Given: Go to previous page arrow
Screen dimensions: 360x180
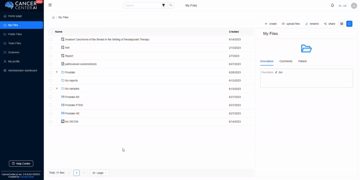Looking at the screenshot, I should click(x=69, y=173).
